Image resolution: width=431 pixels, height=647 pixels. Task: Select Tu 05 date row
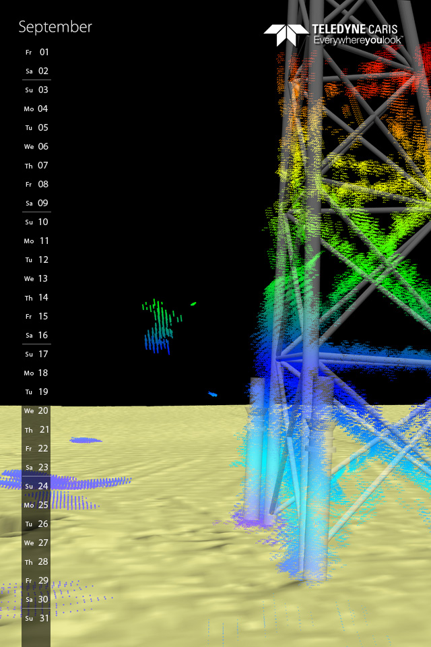(x=36, y=127)
